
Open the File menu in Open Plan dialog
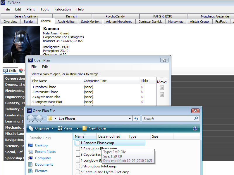tap(34, 67)
